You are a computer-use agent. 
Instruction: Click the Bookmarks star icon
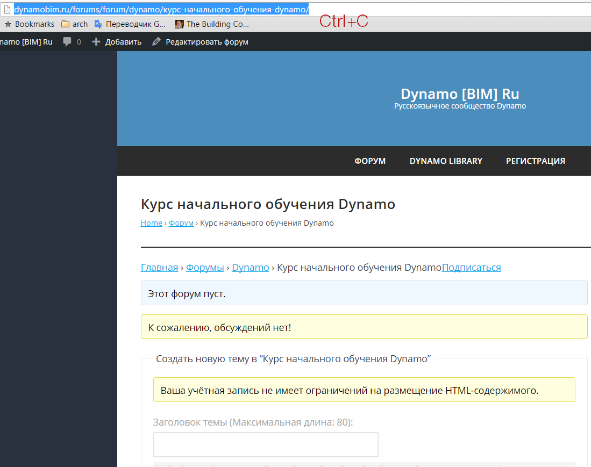tap(8, 24)
